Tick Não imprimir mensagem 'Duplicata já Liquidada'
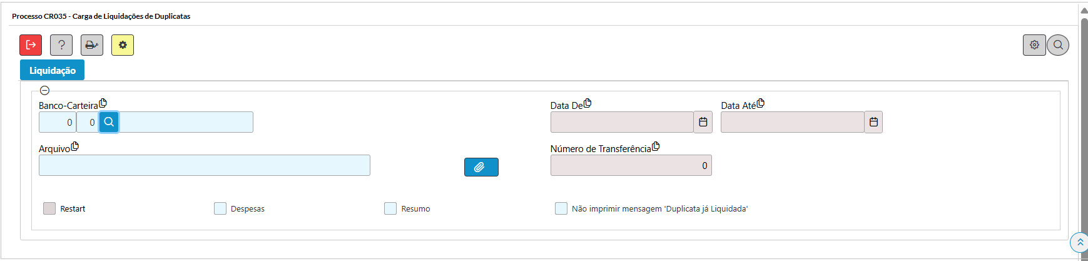The width and height of the screenshot is (1088, 261). (x=561, y=208)
